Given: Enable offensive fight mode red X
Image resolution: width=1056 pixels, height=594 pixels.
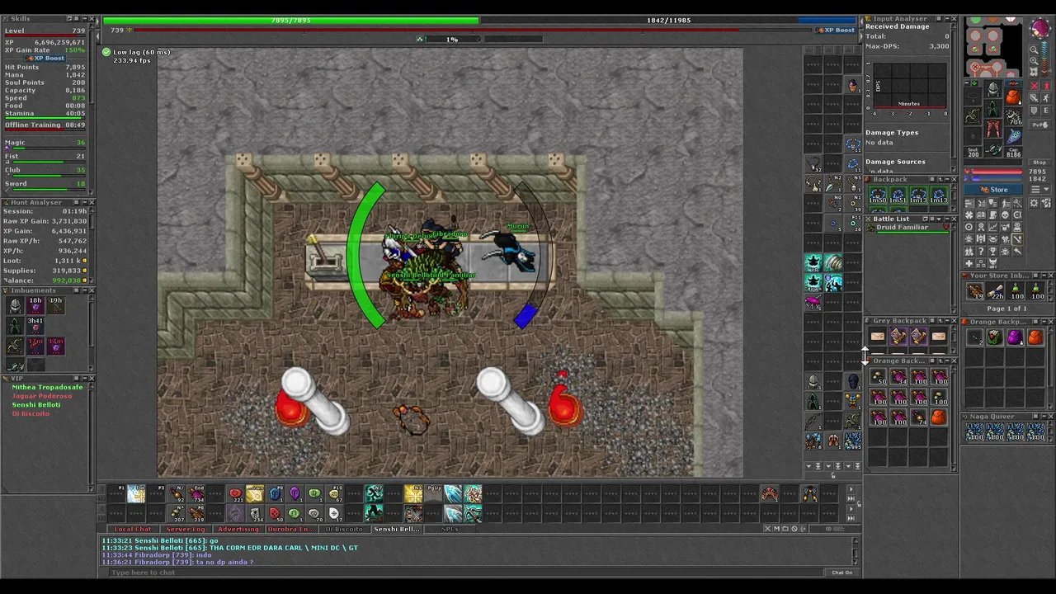Looking at the screenshot, I should [x=1035, y=86].
